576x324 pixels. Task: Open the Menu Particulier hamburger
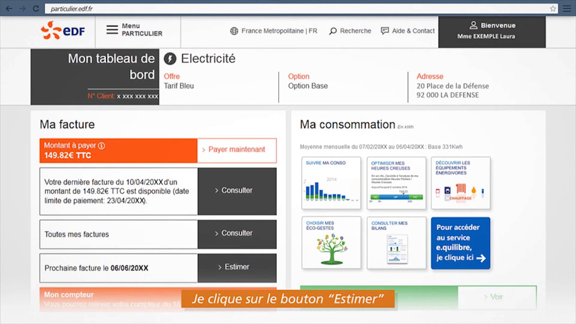(112, 30)
